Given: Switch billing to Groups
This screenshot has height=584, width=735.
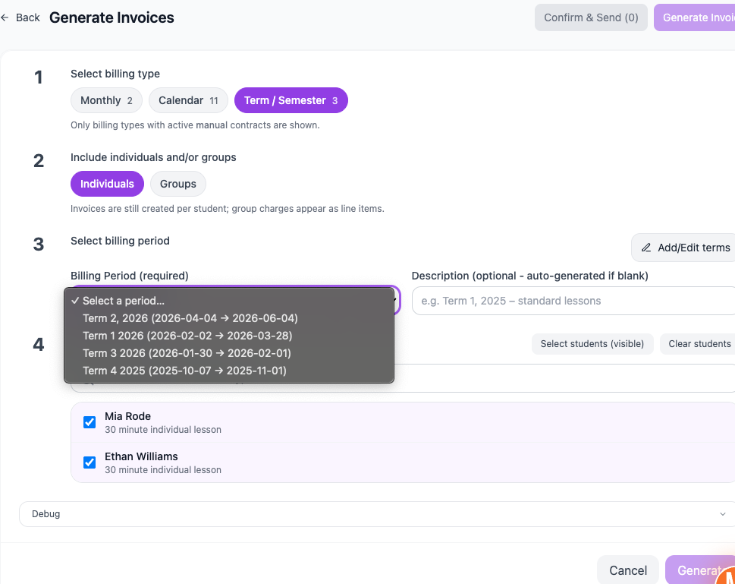Looking at the screenshot, I should tap(177, 183).
